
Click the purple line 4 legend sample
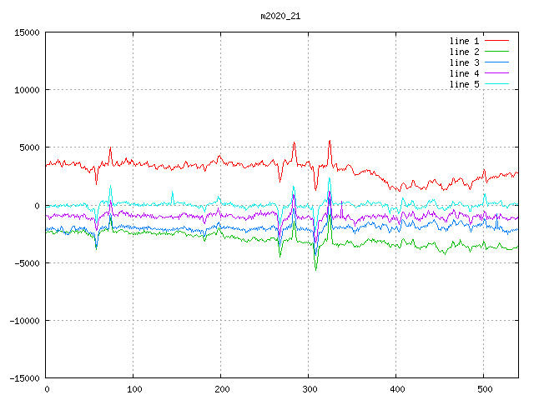pyautogui.click(x=496, y=73)
